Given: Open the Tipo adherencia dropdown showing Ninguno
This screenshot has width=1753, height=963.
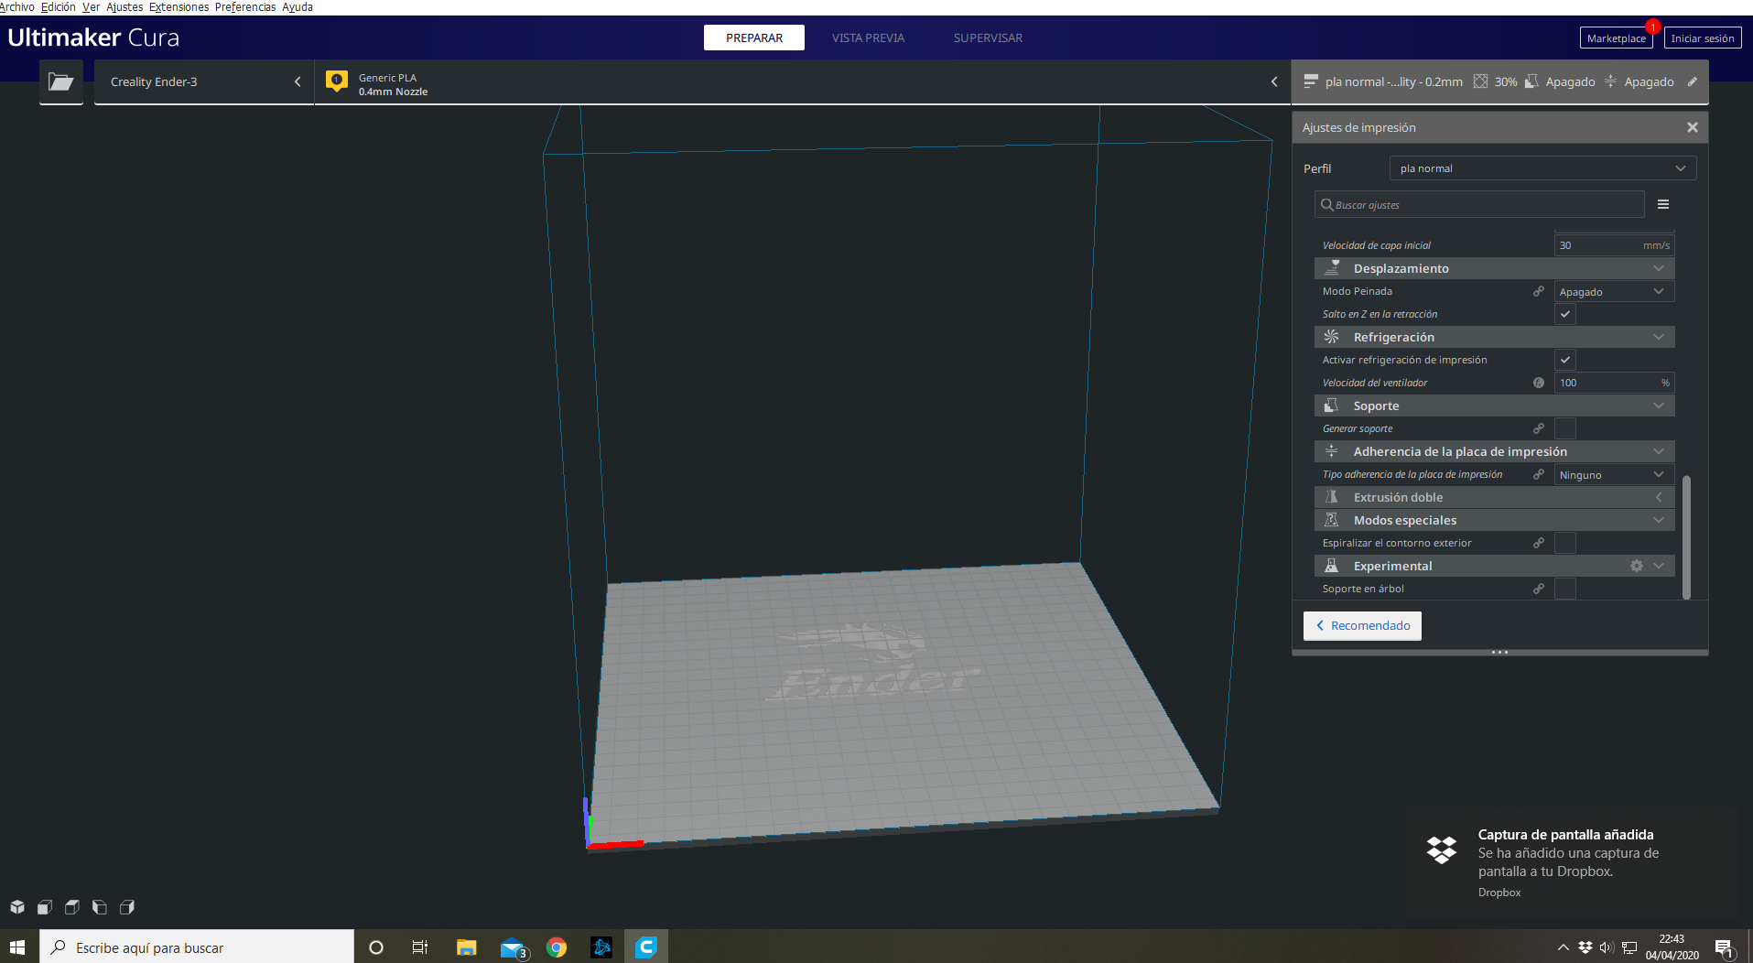Looking at the screenshot, I should [x=1615, y=474].
